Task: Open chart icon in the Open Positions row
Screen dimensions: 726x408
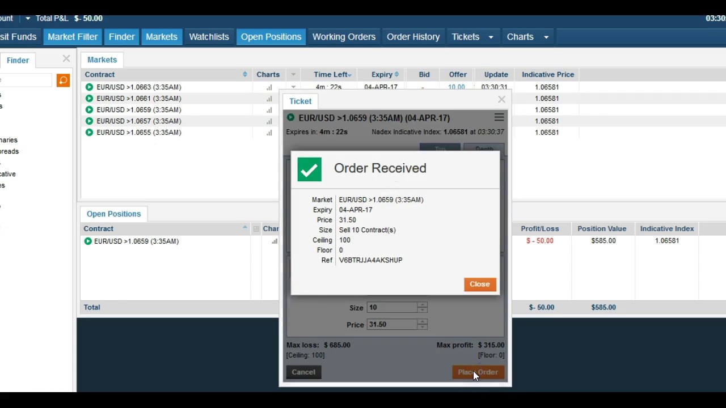Action: [275, 241]
